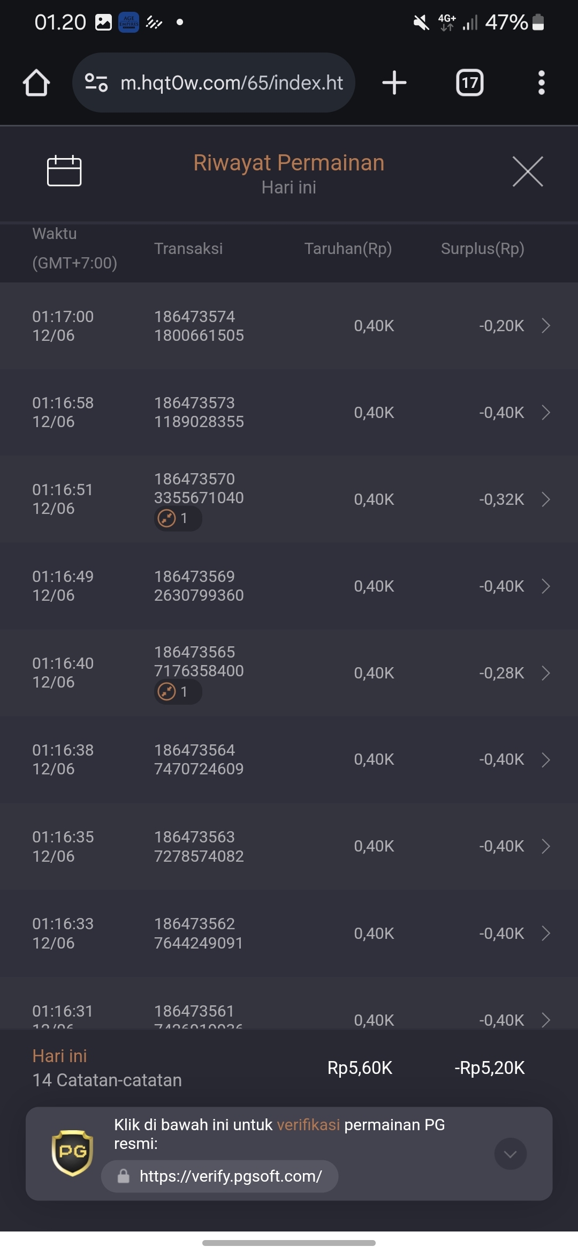Viewport: 578px width, 1254px height.
Task: Expand details for the 01:17:00 record
Action: (545, 326)
